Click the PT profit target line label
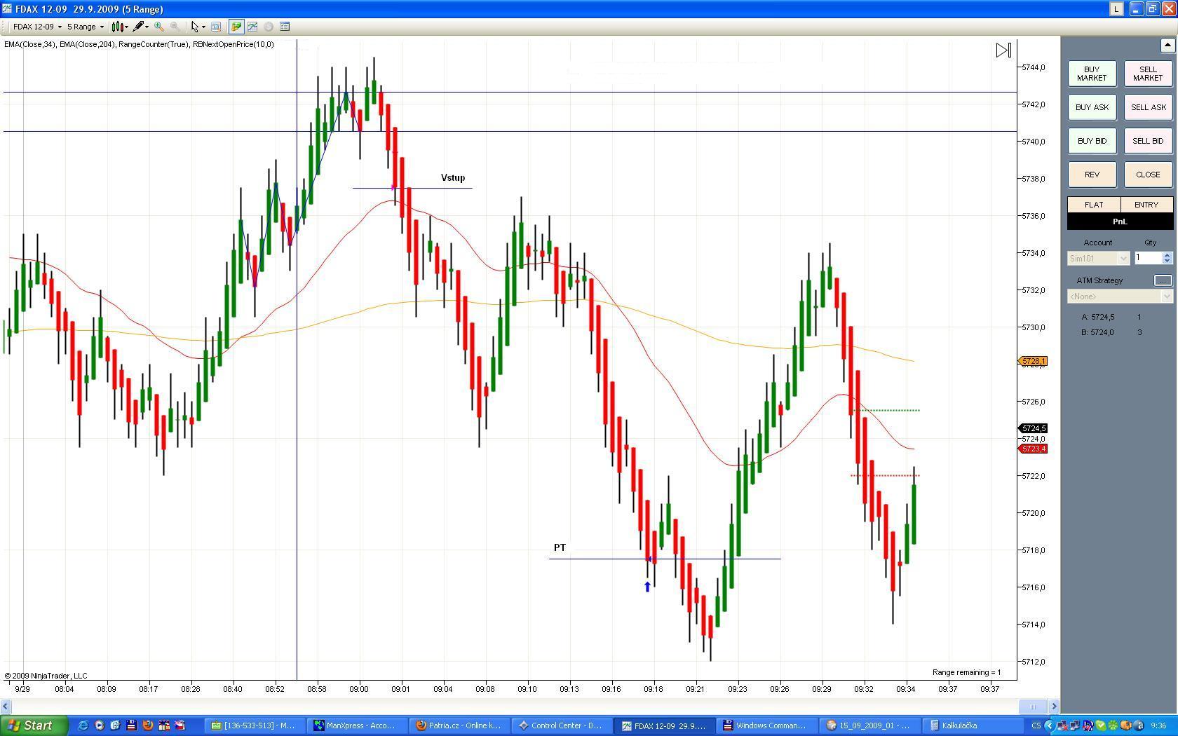1178x736 pixels. (560, 547)
